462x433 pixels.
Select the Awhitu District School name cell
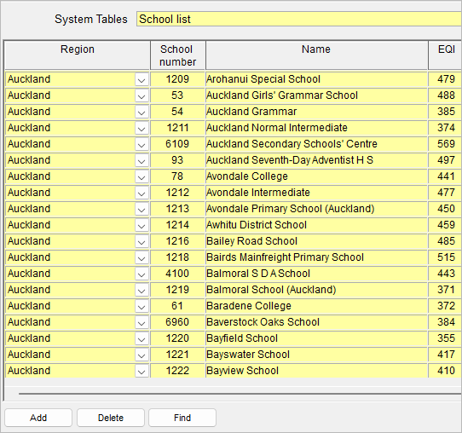pos(316,225)
